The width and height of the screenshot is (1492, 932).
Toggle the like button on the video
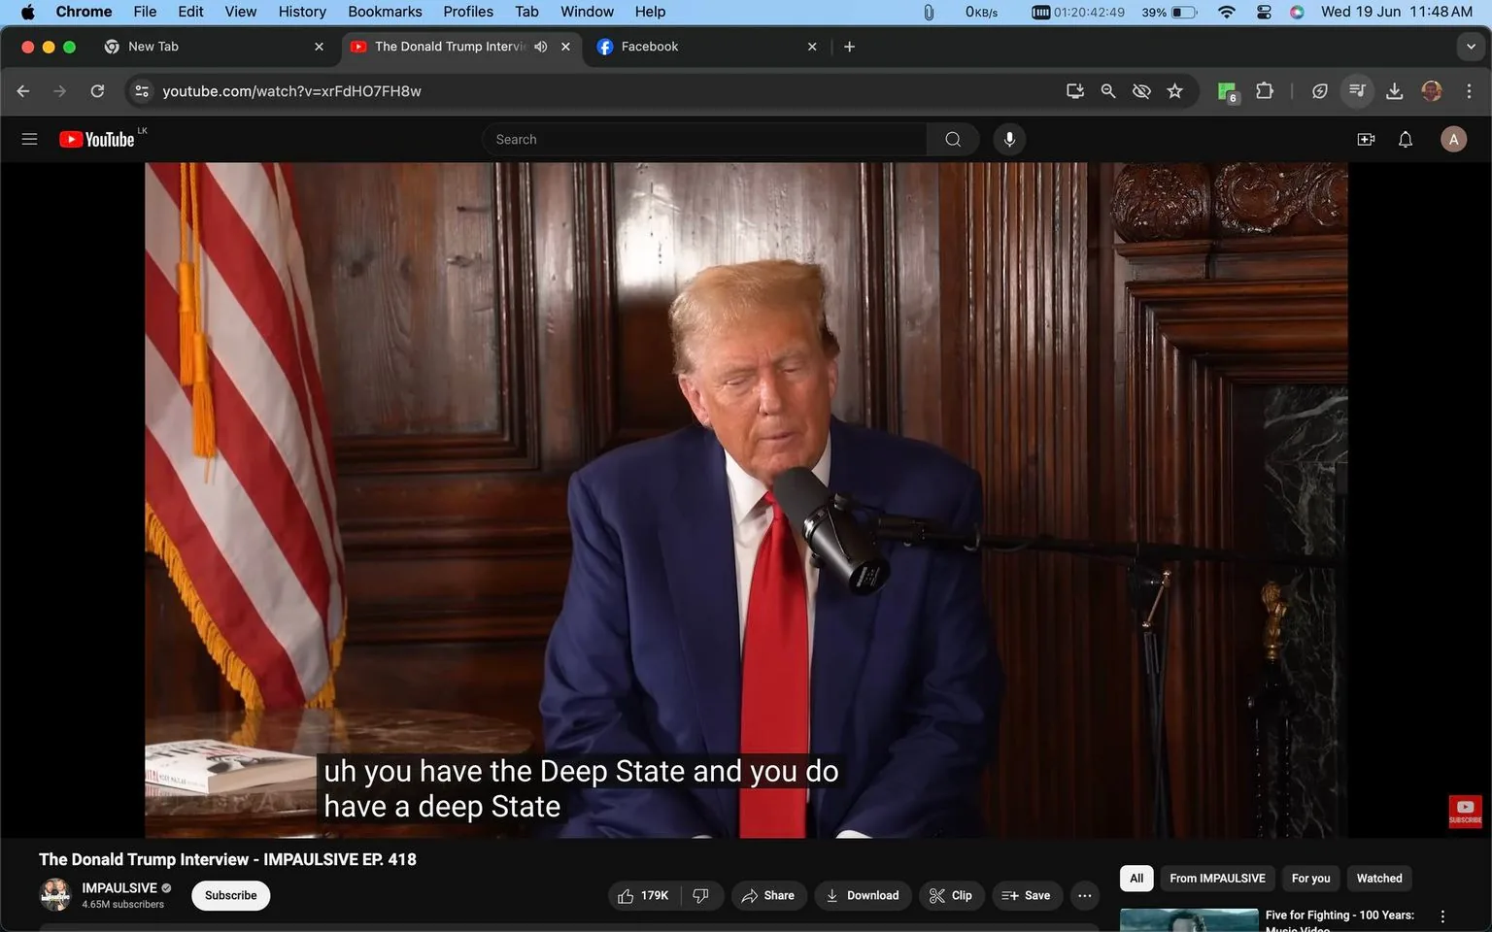tap(642, 895)
